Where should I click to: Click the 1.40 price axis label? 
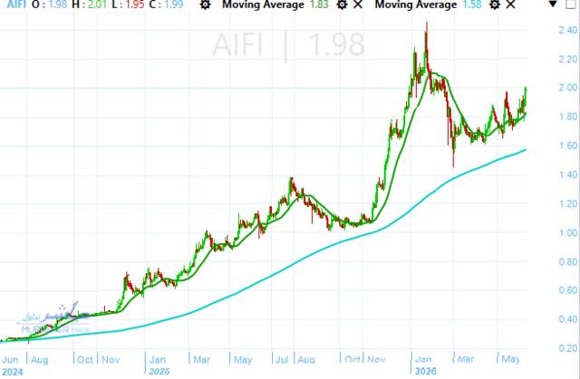pos(568,175)
